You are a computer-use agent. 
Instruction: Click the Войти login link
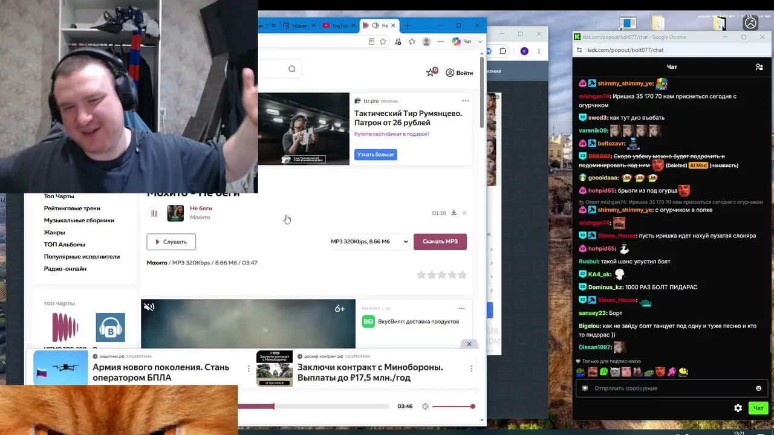[460, 72]
